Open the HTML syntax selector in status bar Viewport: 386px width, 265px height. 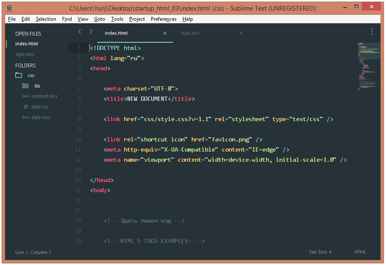(x=360, y=252)
